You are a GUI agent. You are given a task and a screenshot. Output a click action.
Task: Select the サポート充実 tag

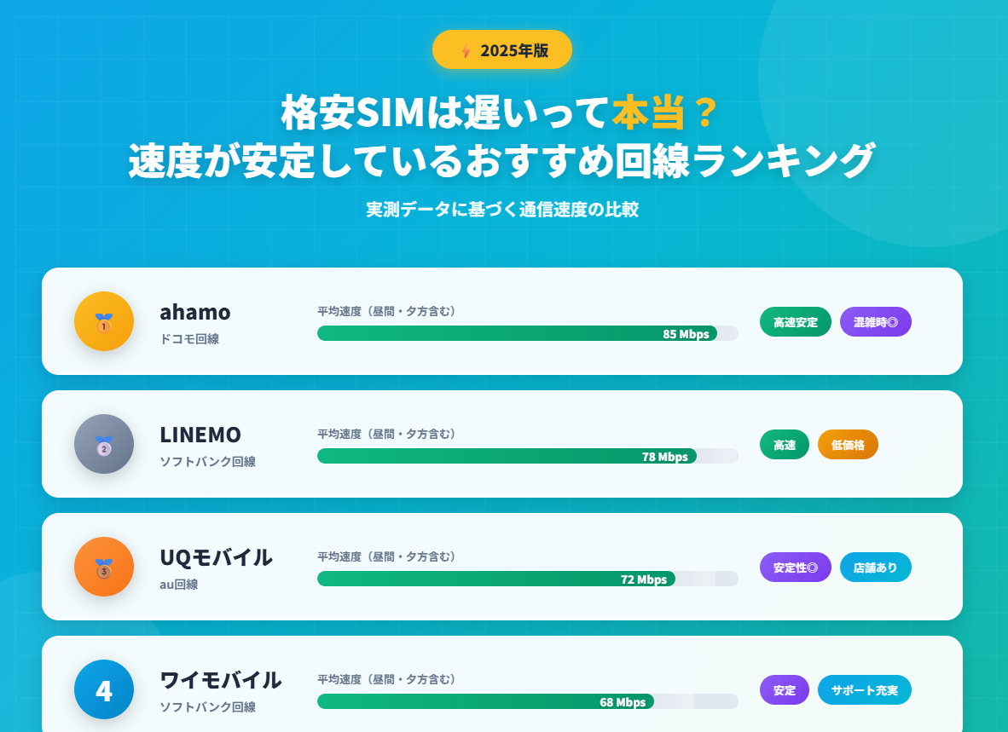click(864, 690)
